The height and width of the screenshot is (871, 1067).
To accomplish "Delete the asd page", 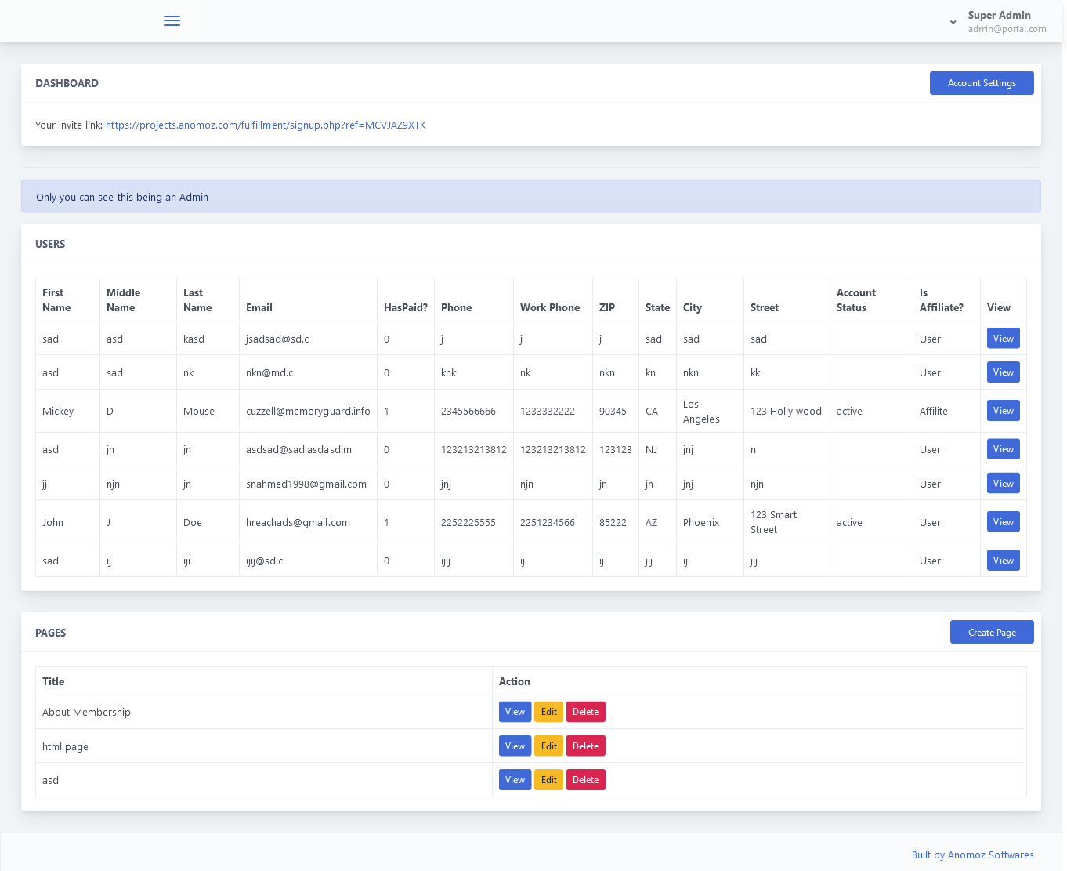I will [585, 780].
